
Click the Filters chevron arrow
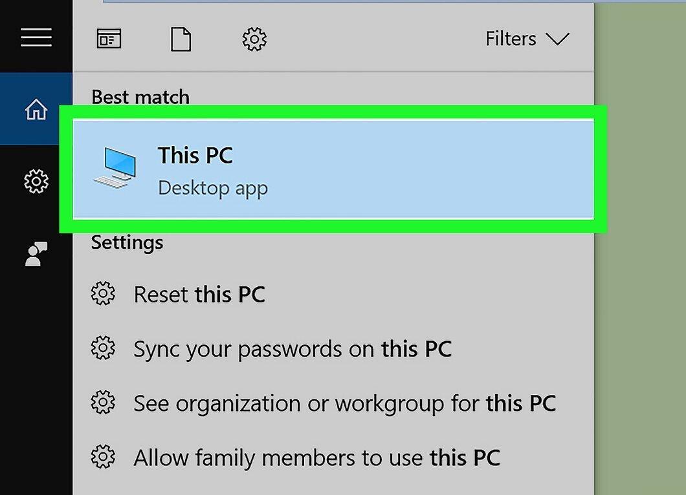click(557, 39)
